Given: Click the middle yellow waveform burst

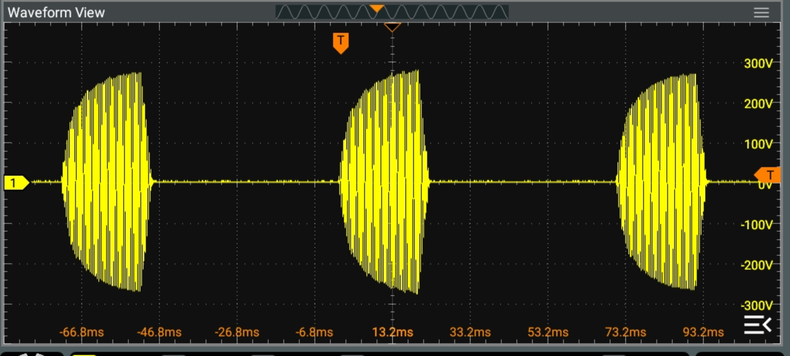Looking at the screenshot, I should click(x=384, y=181).
